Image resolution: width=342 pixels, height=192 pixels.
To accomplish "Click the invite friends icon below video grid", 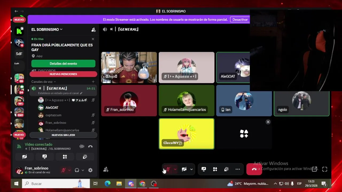I will click(106, 169).
